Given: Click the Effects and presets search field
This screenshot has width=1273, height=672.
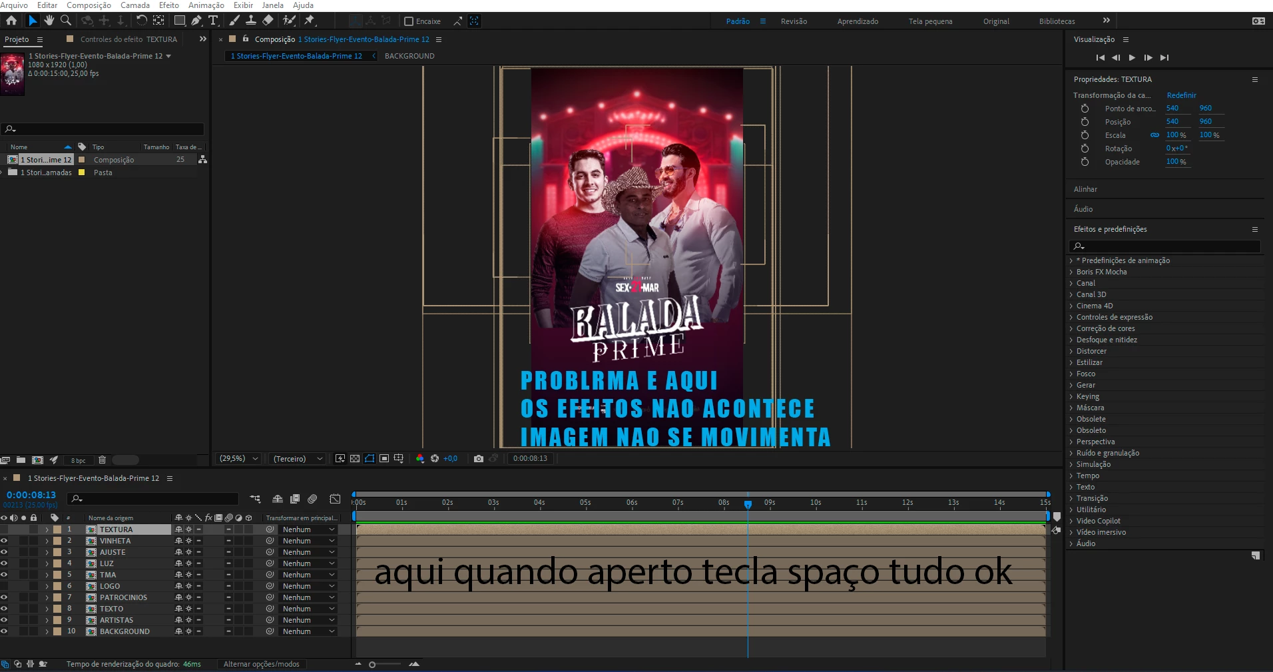Looking at the screenshot, I should coord(1165,246).
